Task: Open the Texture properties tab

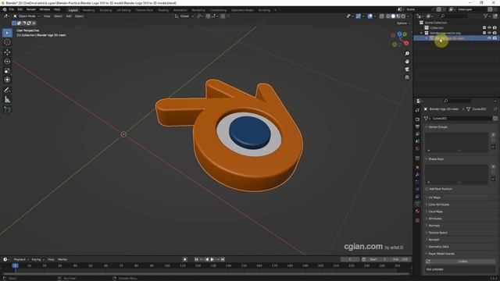Action: click(x=417, y=220)
